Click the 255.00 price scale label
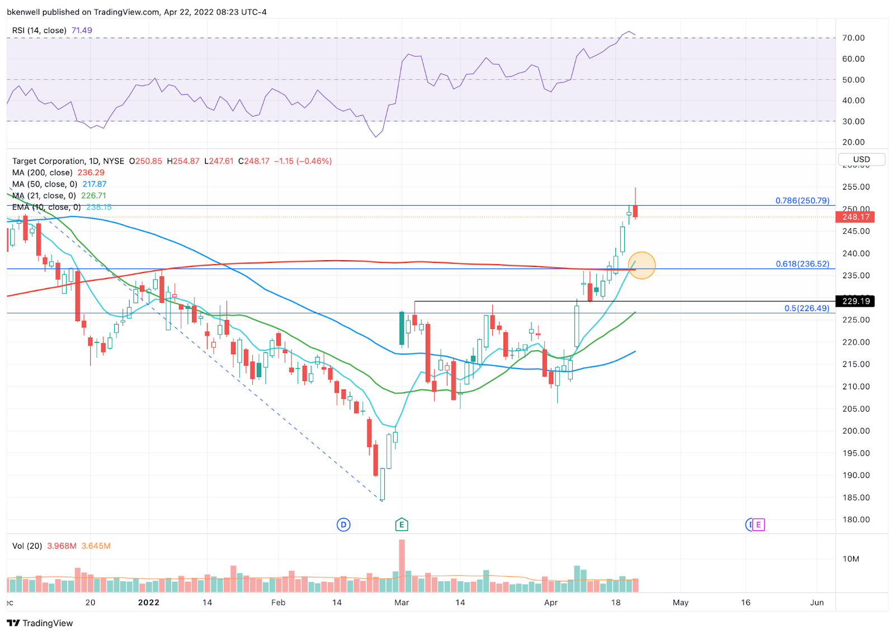The height and width of the screenshot is (635, 895). click(856, 187)
